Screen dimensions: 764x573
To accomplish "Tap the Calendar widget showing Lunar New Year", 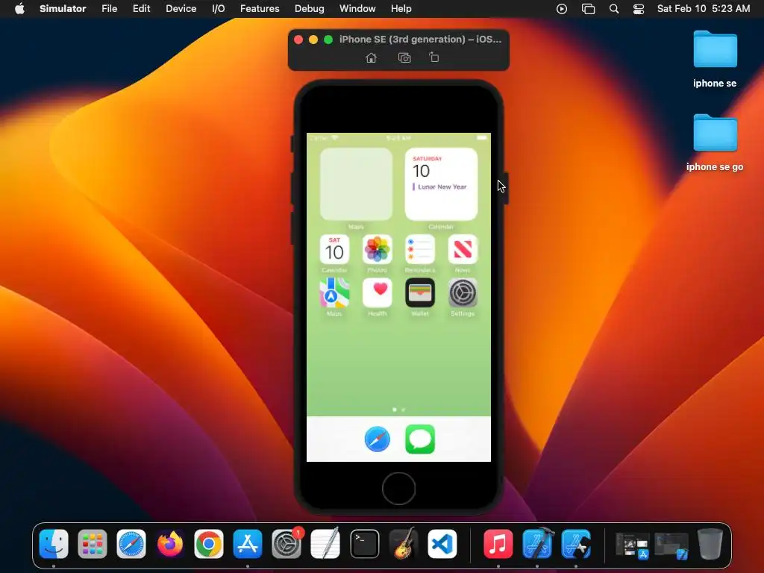I will tap(441, 184).
